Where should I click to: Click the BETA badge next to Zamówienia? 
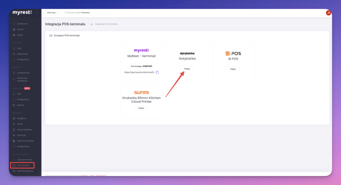click(x=27, y=88)
